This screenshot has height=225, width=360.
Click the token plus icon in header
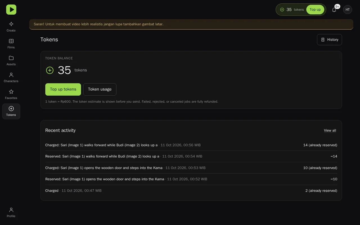[x=282, y=10]
